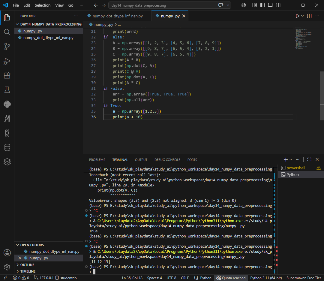
Task: Open the Run and Debug view
Action: 7,61
